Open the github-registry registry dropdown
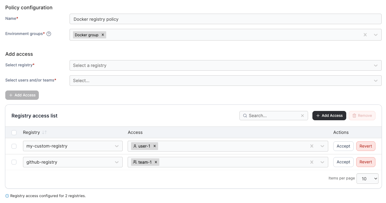Screen dimensions: 386x203 click(x=73, y=162)
